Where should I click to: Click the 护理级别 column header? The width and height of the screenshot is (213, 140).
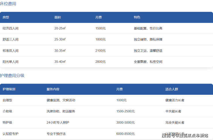click(x=9, y=89)
